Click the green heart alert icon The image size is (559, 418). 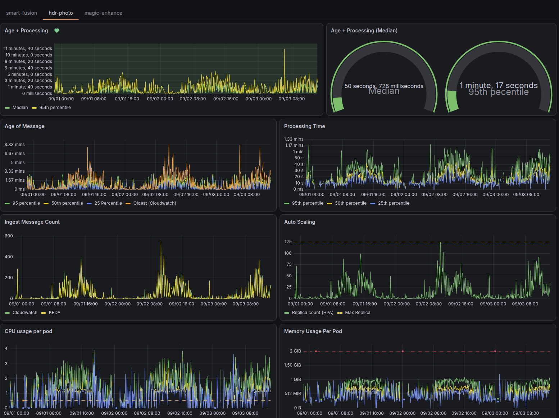click(x=57, y=31)
